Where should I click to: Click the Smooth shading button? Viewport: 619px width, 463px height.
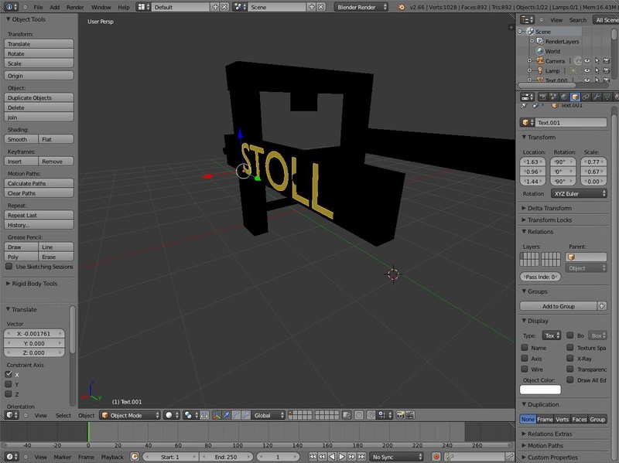click(x=22, y=139)
